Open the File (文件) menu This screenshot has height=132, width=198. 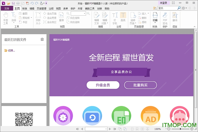click(x=7, y=8)
